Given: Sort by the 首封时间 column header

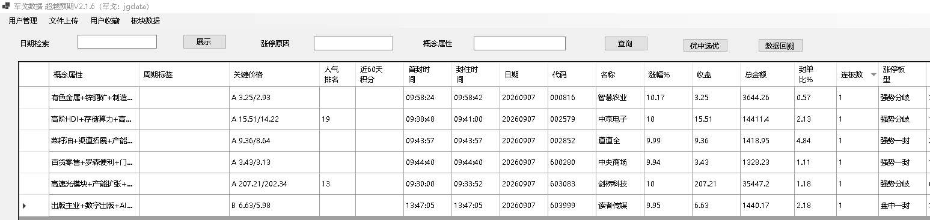Looking at the screenshot, I should (x=427, y=75).
